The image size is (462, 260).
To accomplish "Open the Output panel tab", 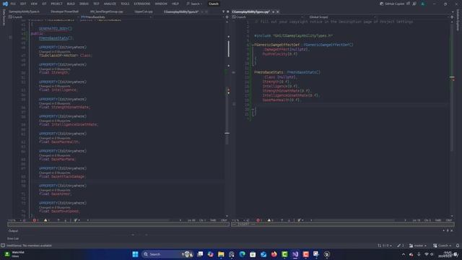I will point(13,231).
